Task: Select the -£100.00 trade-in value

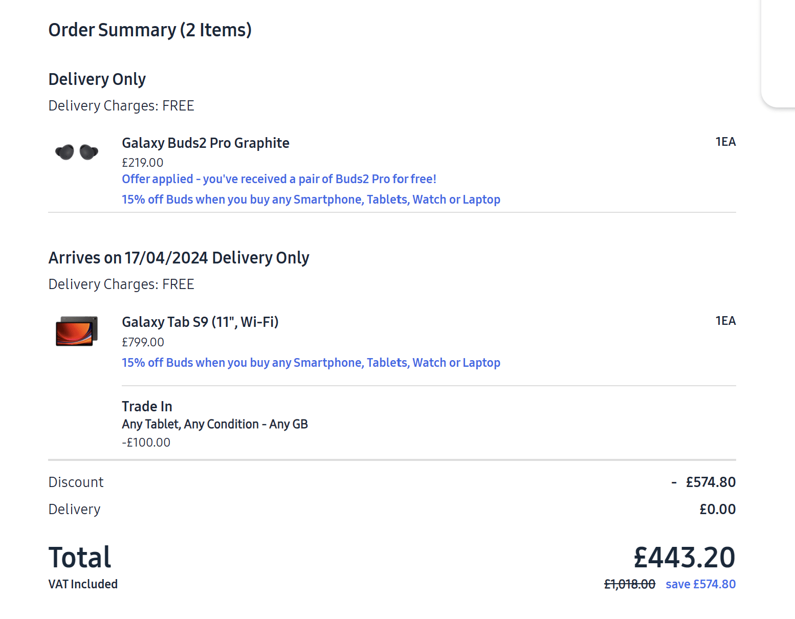Action: (146, 442)
